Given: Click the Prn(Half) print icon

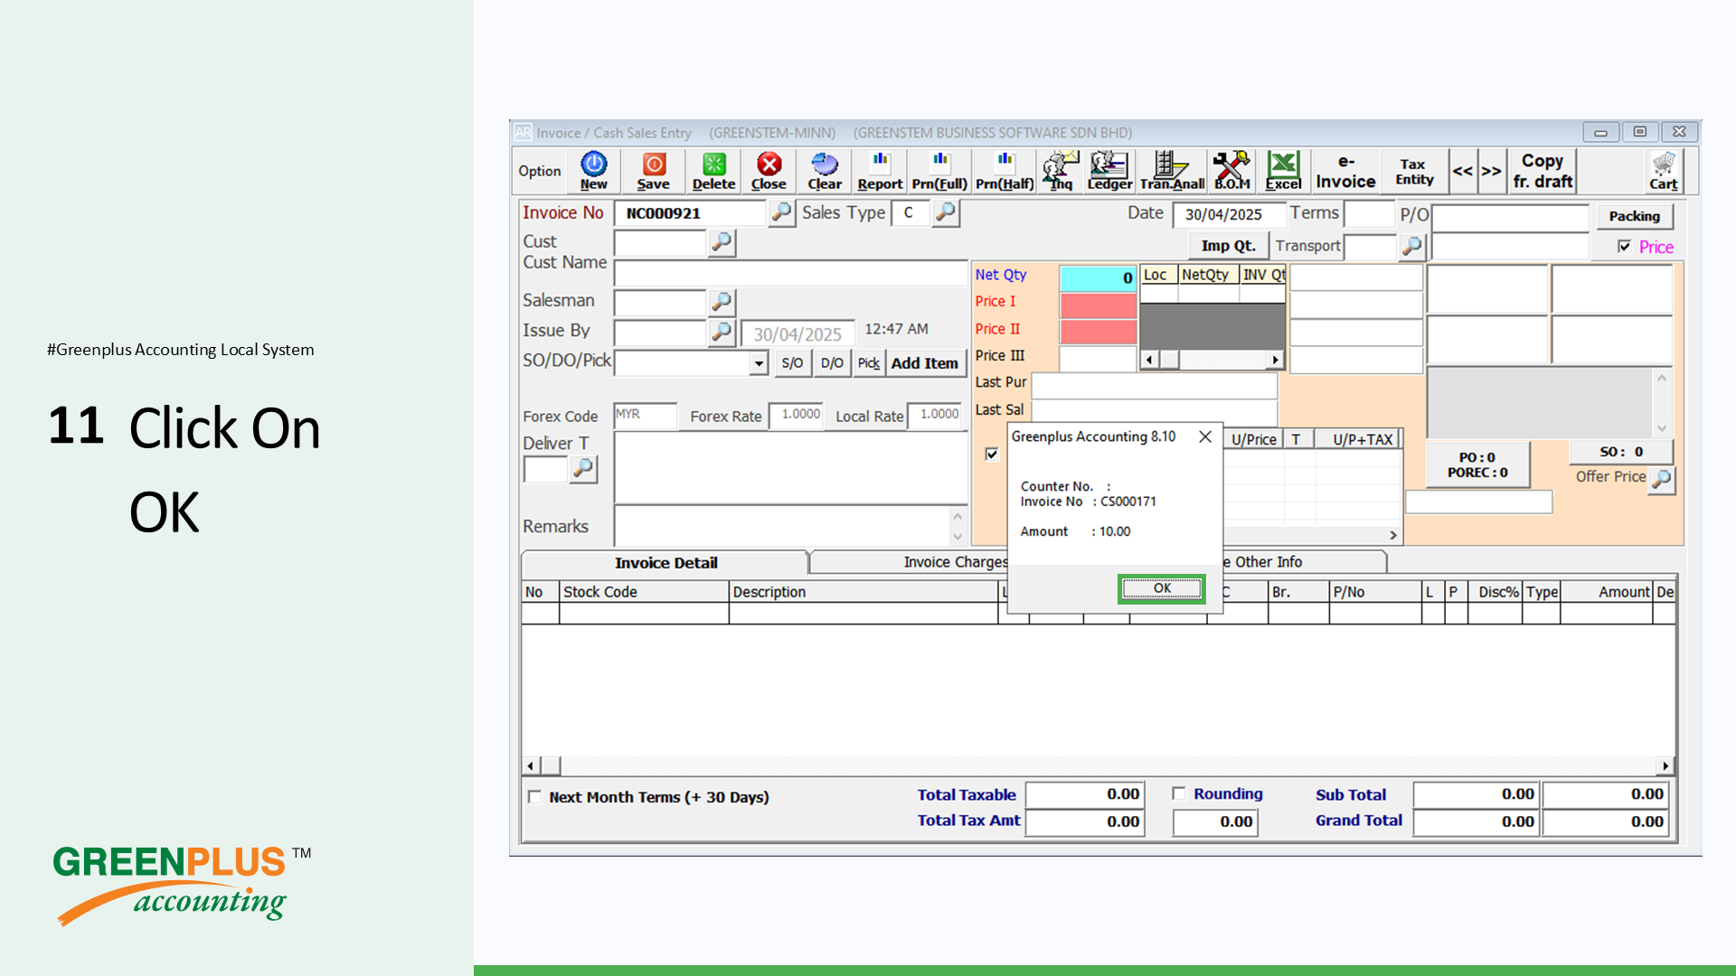Looking at the screenshot, I should pos(1005,171).
